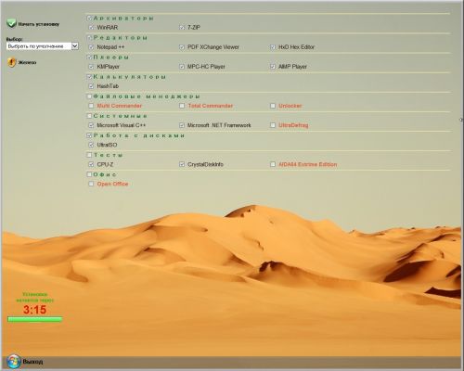Image resolution: width=464 pixels, height=371 pixels.
Task: Enable the Total Commander checkbox
Action: pos(182,106)
